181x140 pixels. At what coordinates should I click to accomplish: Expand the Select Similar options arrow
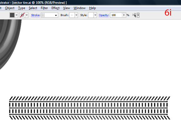click(x=138, y=15)
